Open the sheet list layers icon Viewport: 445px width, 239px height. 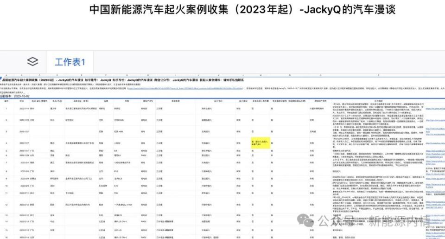click(x=32, y=61)
